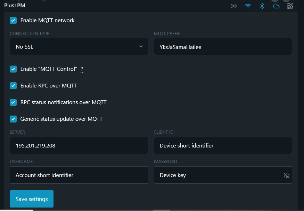Open the Connection Type dropdown
Viewport: 304px width, 211px height.
79,47
